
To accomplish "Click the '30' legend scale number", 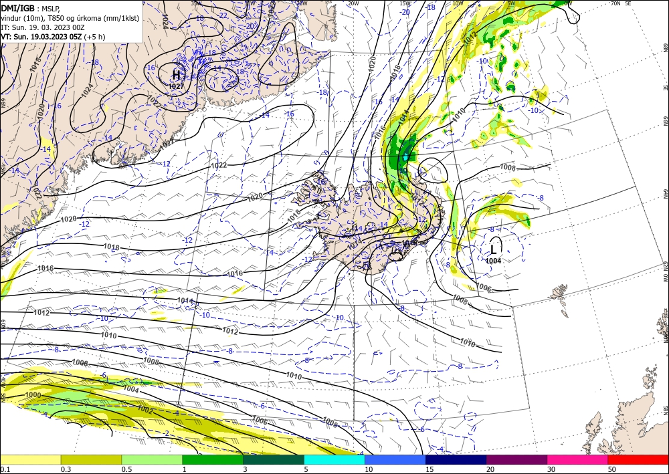I will click(552, 469).
